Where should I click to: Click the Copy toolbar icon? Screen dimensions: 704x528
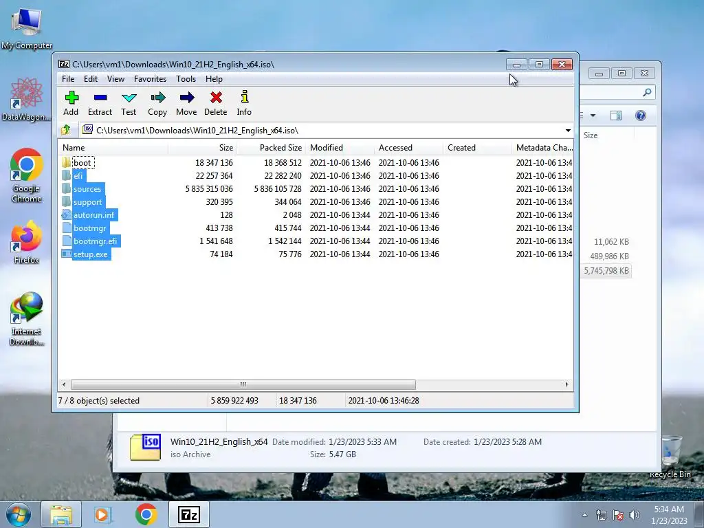157,103
